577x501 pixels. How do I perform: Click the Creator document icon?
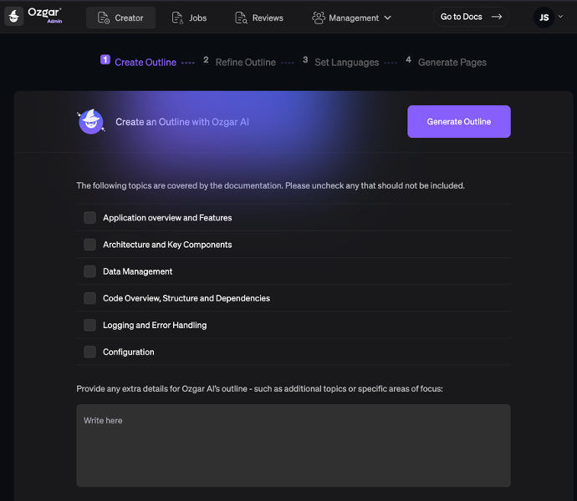pos(104,18)
